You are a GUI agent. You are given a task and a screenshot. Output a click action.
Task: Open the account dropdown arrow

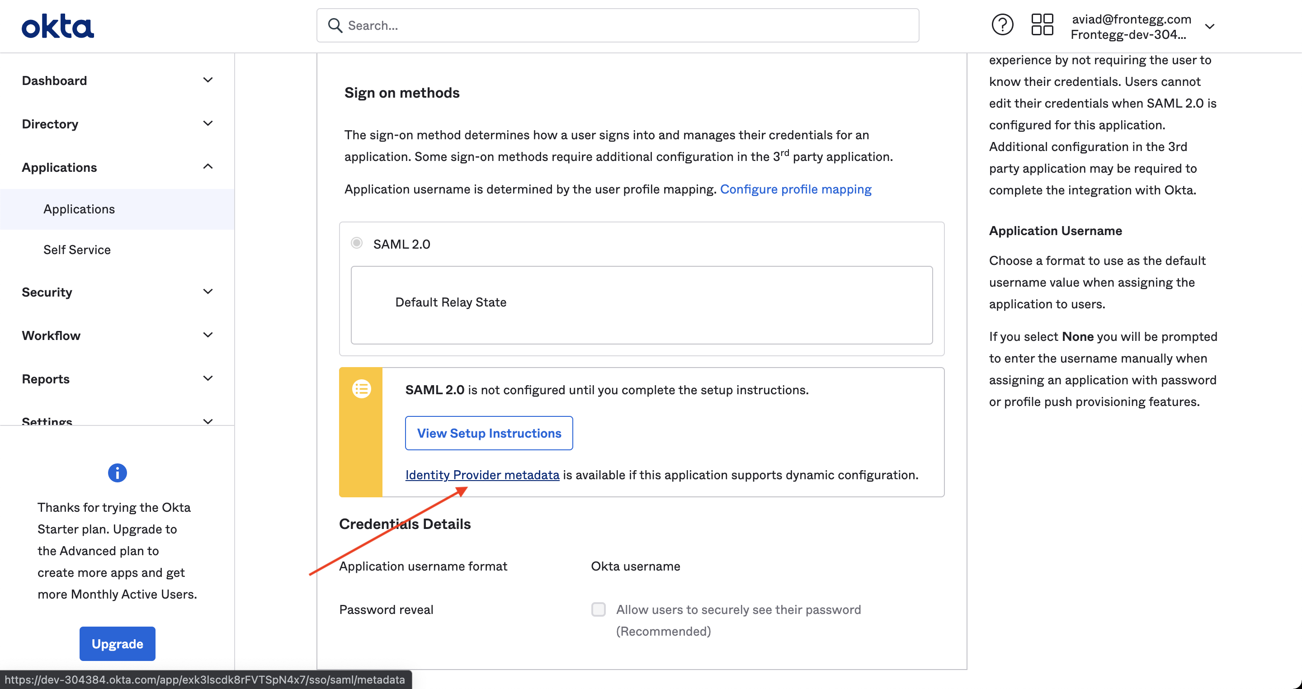[1209, 26]
